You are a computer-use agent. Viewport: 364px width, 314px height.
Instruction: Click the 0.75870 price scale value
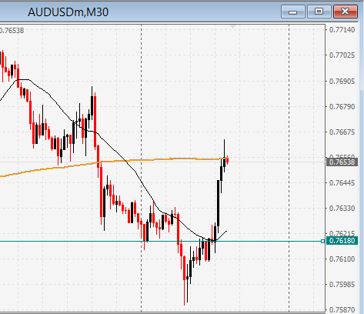(x=342, y=309)
